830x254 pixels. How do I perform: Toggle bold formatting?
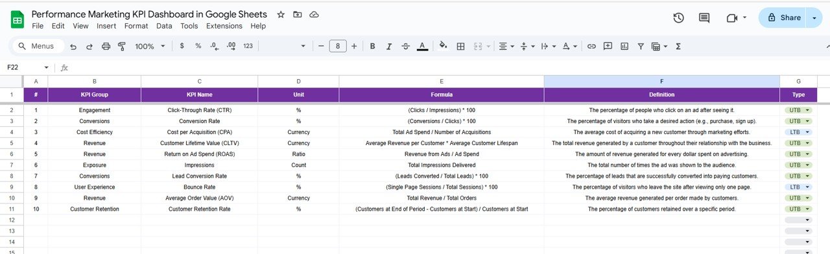coord(373,46)
